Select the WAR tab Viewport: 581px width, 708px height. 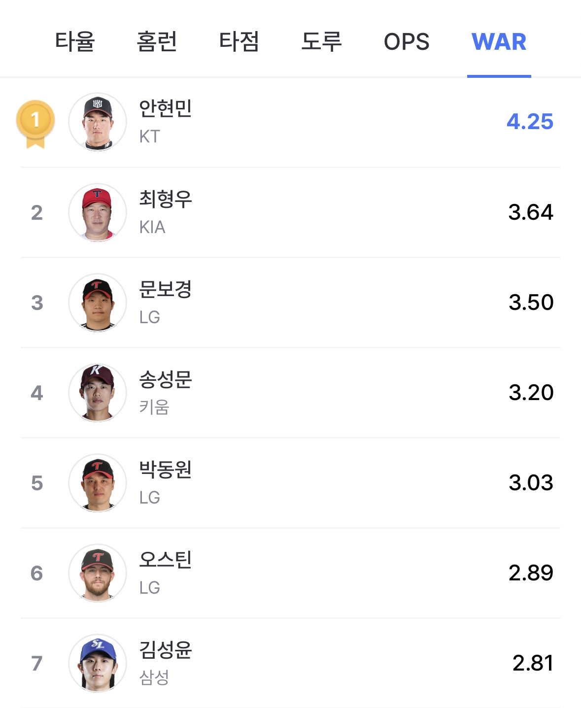[499, 42]
